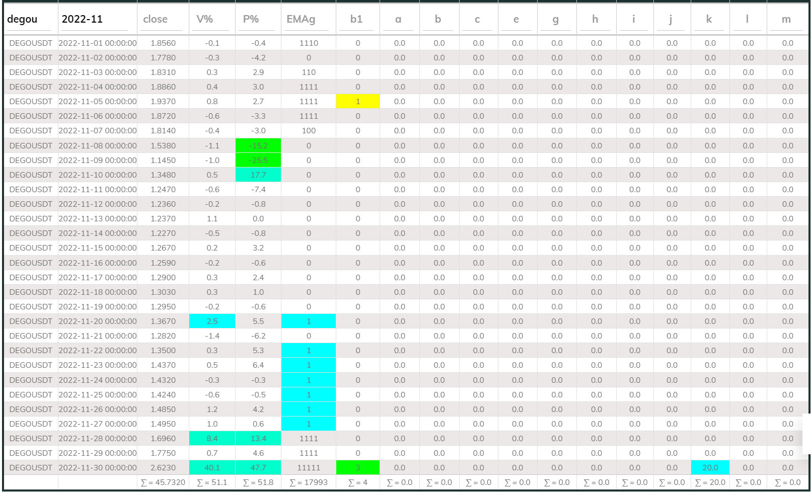The width and height of the screenshot is (811, 492).
Task: Click the date filter field showing 2022-11
Action: (96, 20)
